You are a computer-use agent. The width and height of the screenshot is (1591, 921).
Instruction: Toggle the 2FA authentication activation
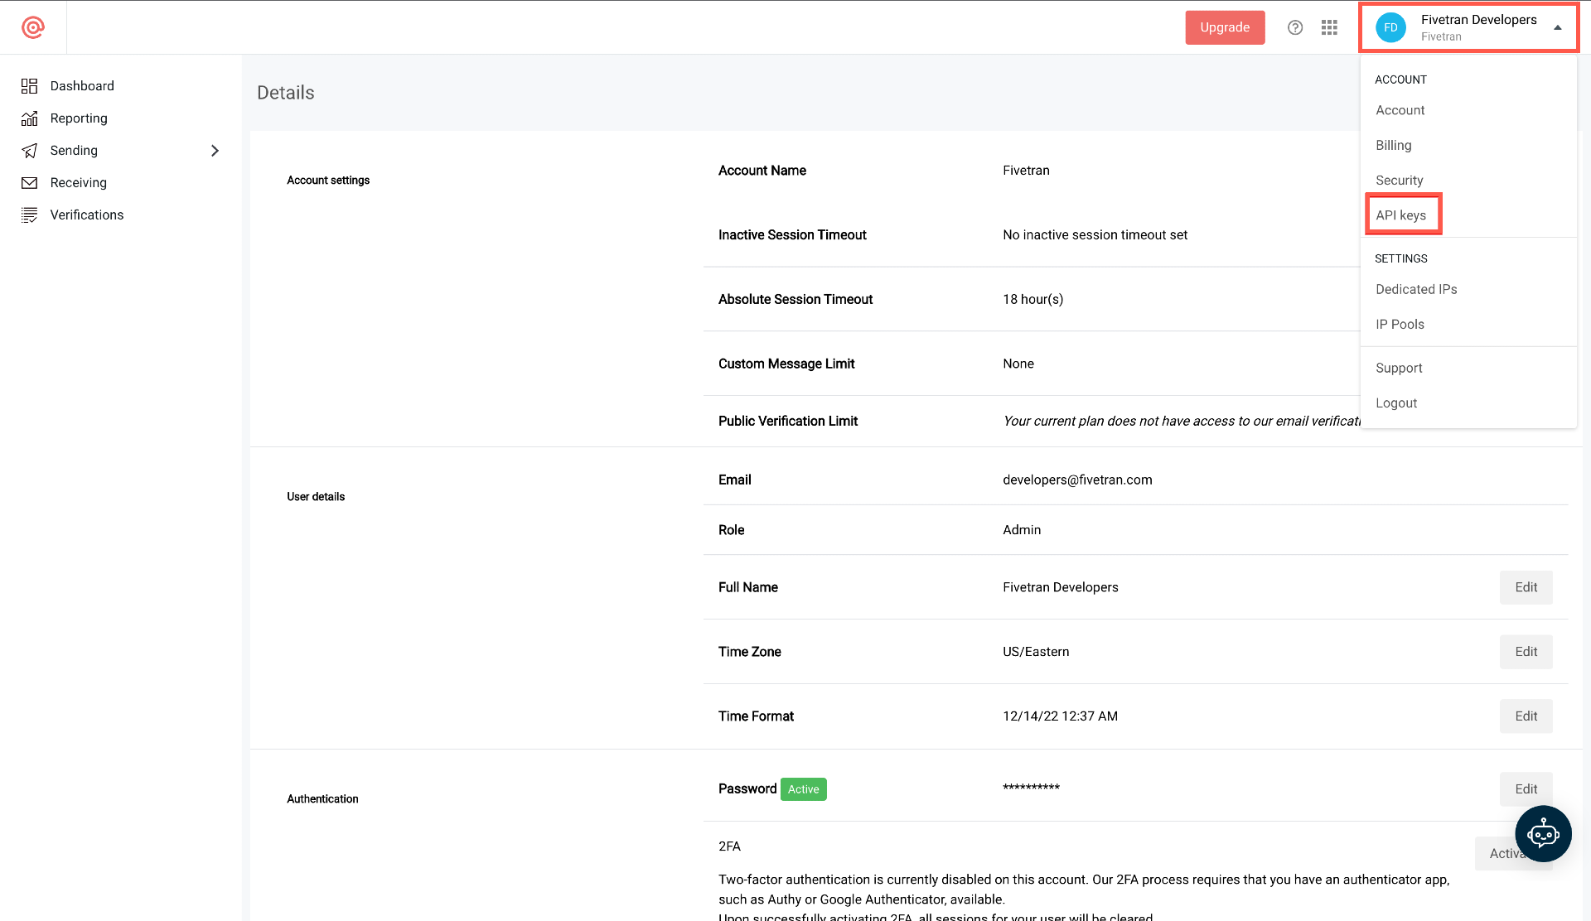[x=1513, y=853]
